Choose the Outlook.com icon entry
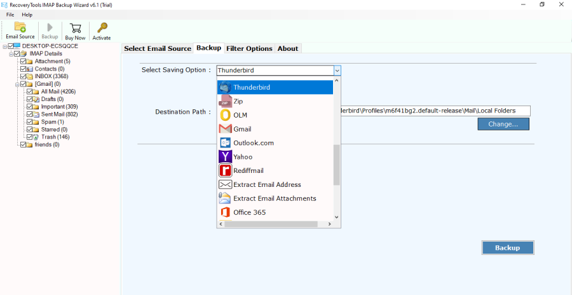572x295 pixels. [x=224, y=143]
